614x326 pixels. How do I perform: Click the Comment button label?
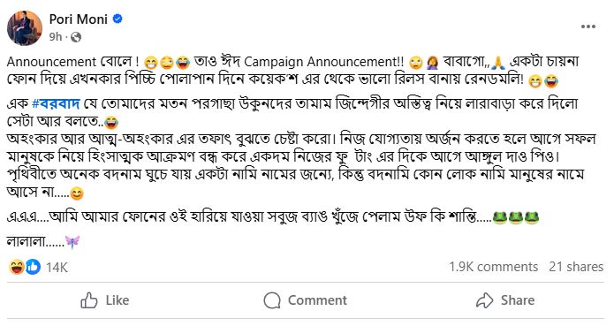(x=317, y=300)
